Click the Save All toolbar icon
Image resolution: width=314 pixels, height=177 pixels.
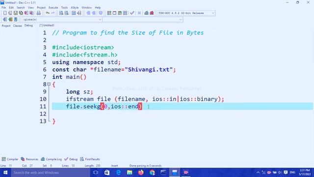click(21, 13)
